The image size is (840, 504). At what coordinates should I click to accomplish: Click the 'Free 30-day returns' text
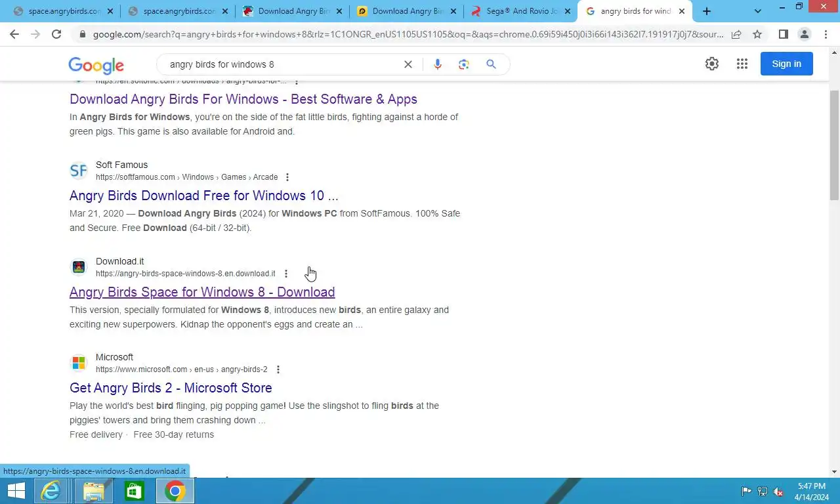click(x=173, y=434)
